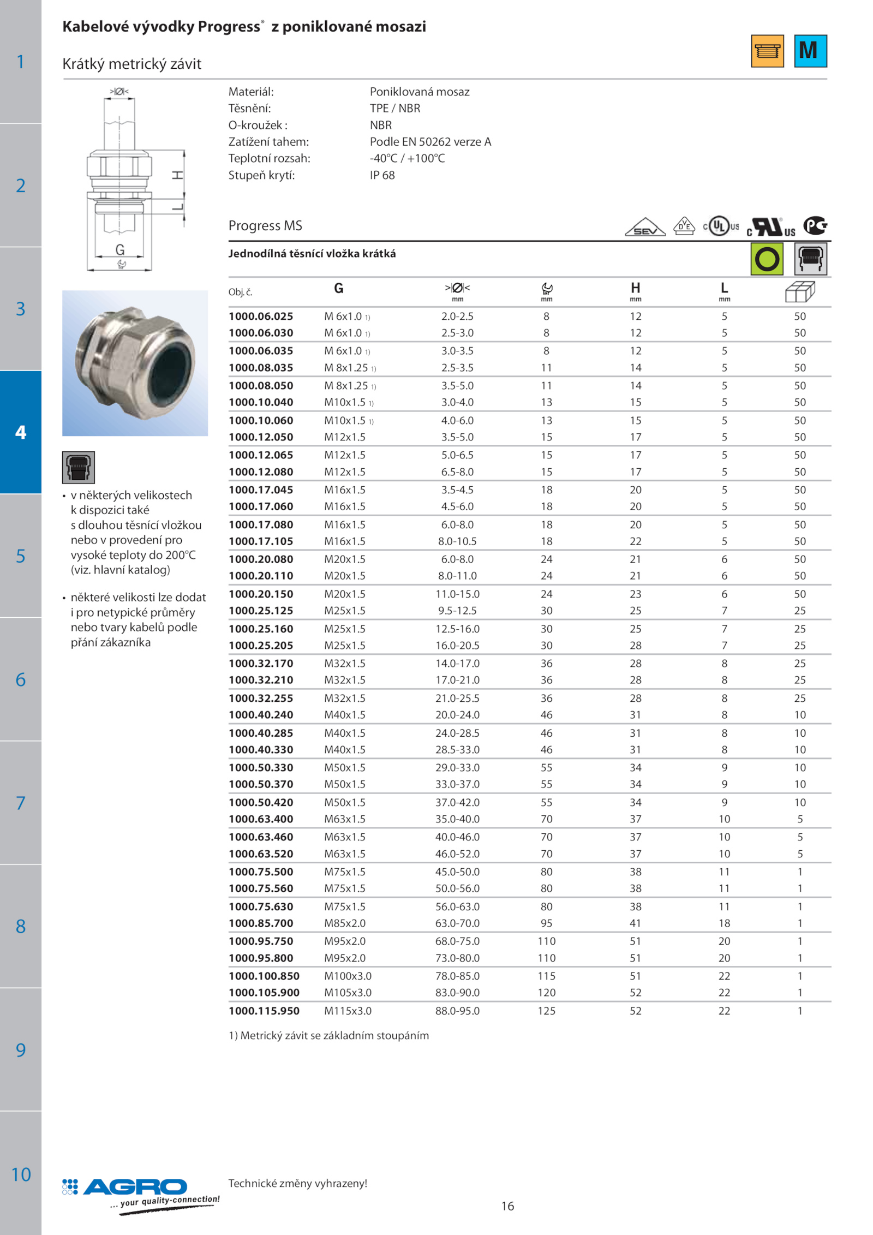Click the bold cRUus recognized mark
This screenshot has height=1235, width=873.
(x=771, y=227)
